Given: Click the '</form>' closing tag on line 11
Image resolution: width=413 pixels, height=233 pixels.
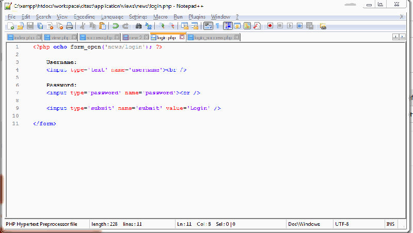Looking at the screenshot, I should (44, 123).
